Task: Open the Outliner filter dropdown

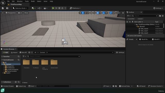Action: 129,16
